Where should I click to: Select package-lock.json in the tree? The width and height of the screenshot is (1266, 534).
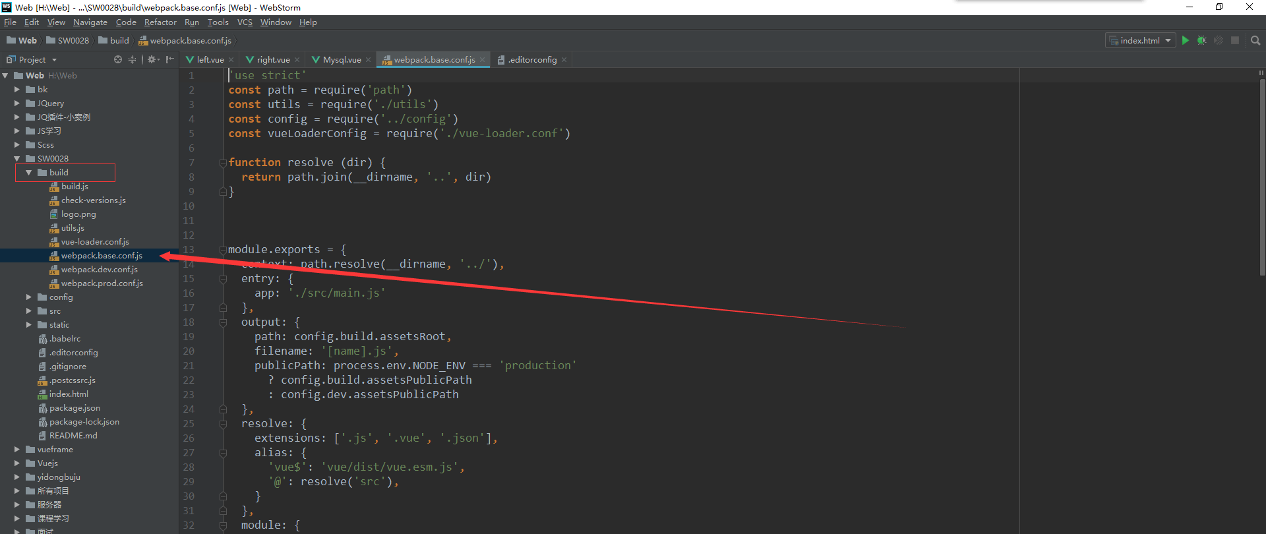pos(84,422)
